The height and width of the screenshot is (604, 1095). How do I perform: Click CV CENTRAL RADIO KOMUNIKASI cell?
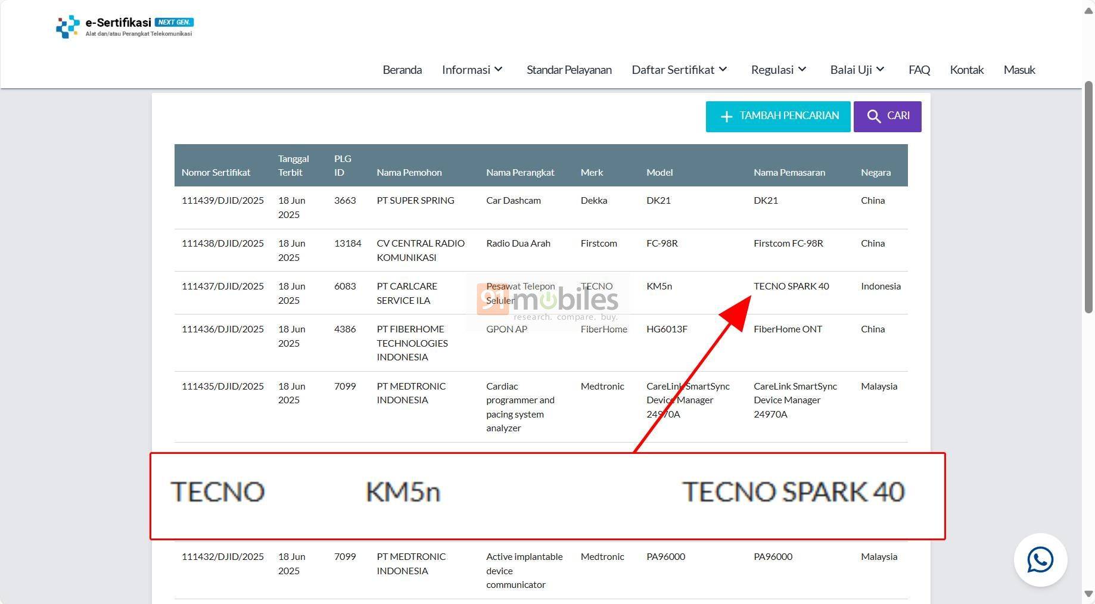tap(421, 251)
